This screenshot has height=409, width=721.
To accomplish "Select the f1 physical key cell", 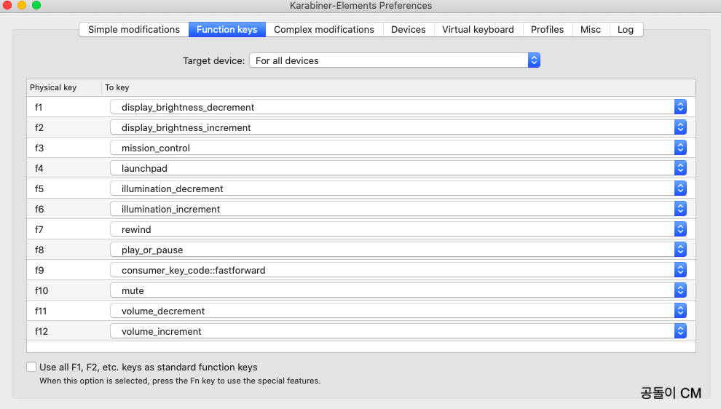I will point(64,107).
